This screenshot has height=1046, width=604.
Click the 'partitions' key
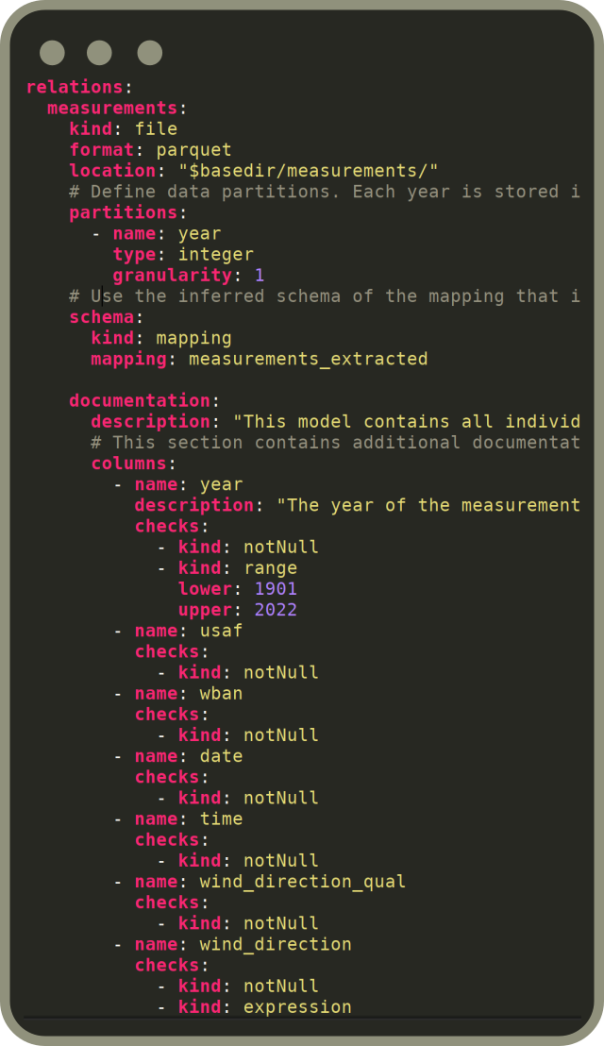pyautogui.click(x=123, y=212)
